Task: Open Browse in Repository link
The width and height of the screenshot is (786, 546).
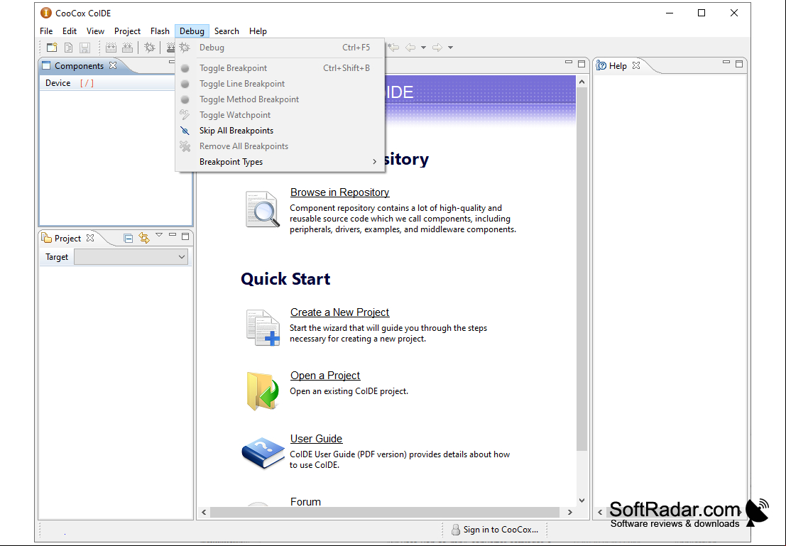Action: pyautogui.click(x=339, y=192)
